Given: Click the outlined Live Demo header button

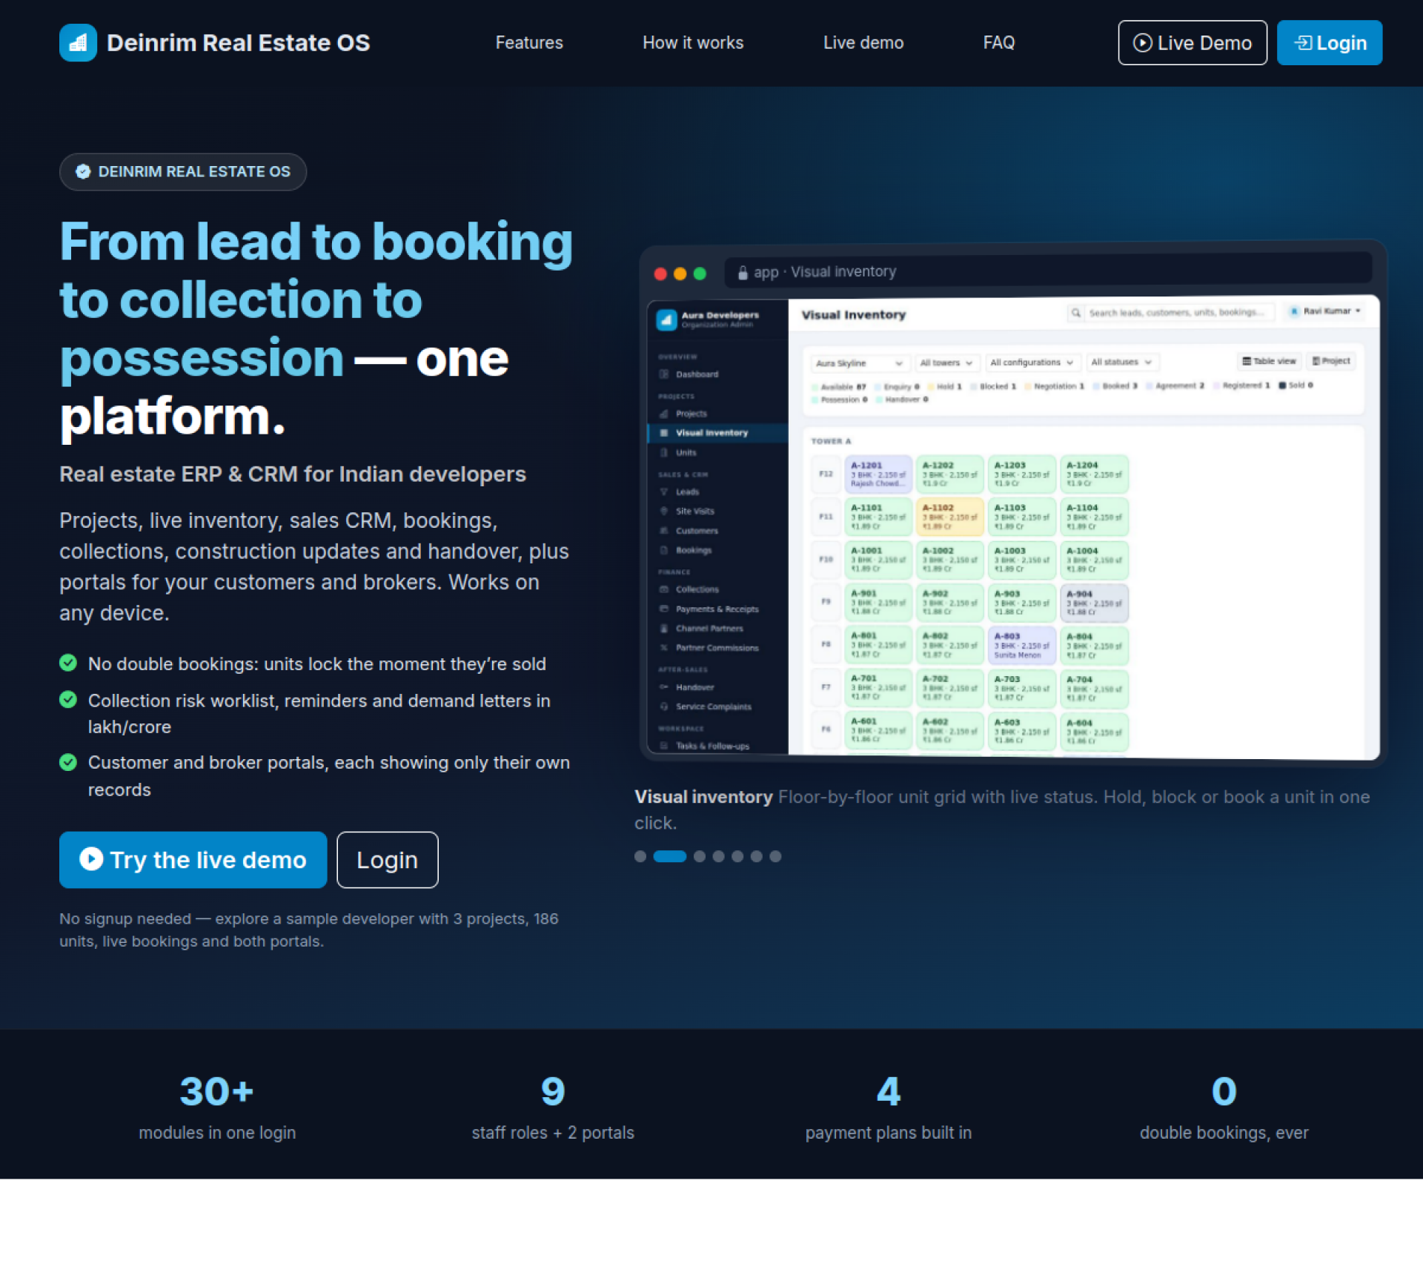Looking at the screenshot, I should 1193,43.
